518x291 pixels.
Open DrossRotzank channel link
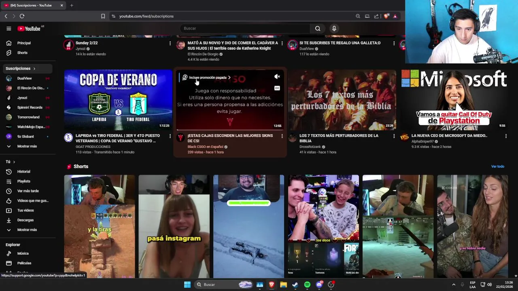tap(310, 147)
